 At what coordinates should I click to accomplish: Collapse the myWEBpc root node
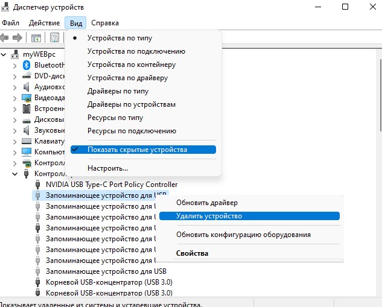[x=4, y=54]
